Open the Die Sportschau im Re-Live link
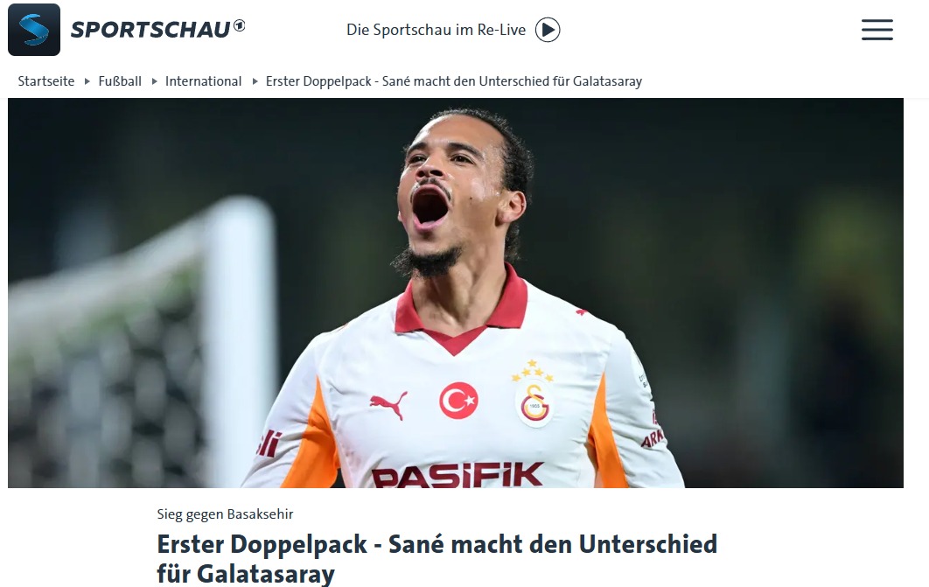 click(x=436, y=30)
